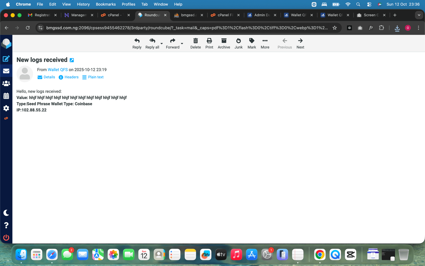The image size is (425, 266).
Task: Open the Bookmarks menu in the menu bar
Action: point(106,4)
